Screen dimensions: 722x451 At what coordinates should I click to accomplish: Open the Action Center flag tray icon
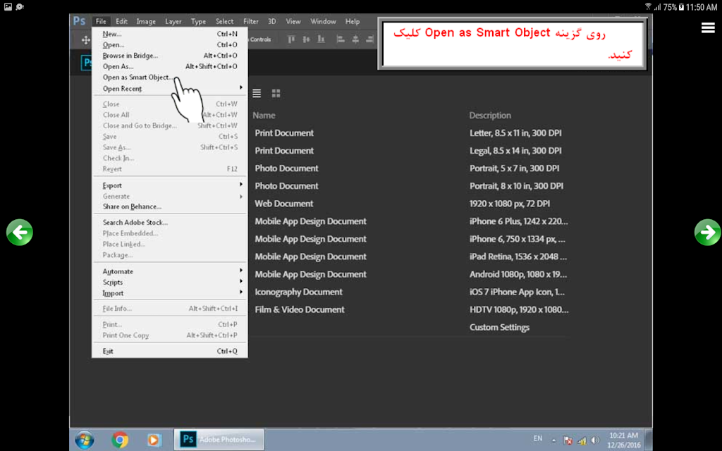[x=568, y=440]
